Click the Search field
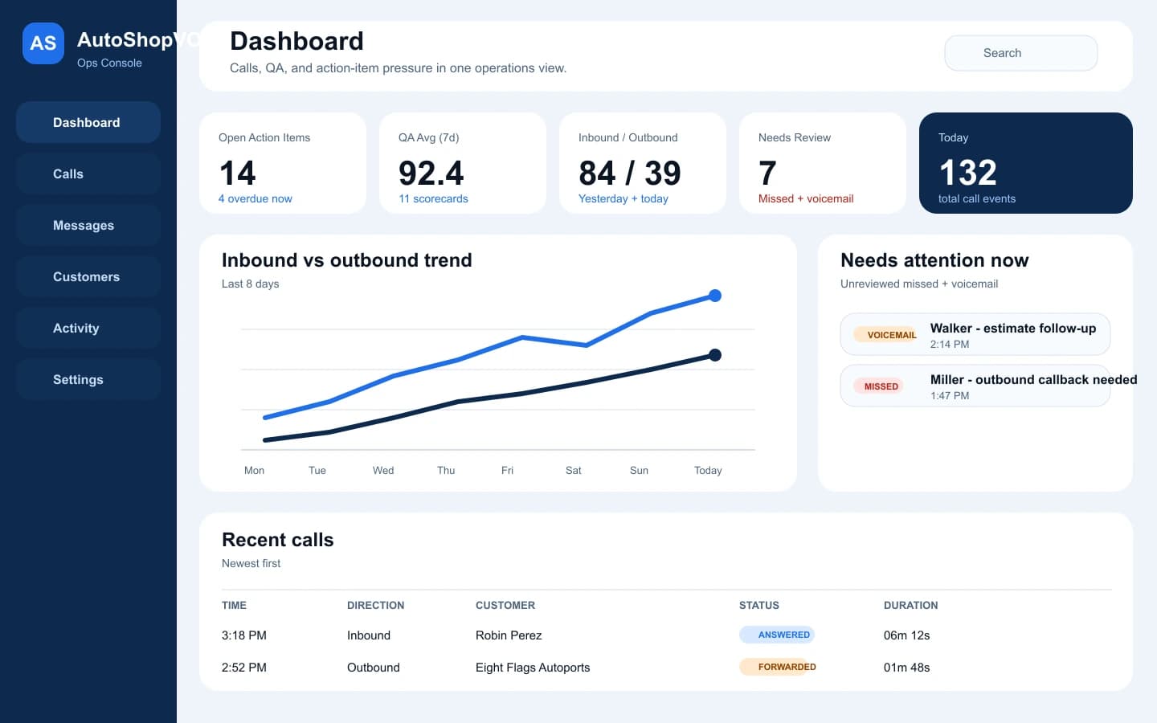This screenshot has height=723, width=1157. pyautogui.click(x=1020, y=52)
